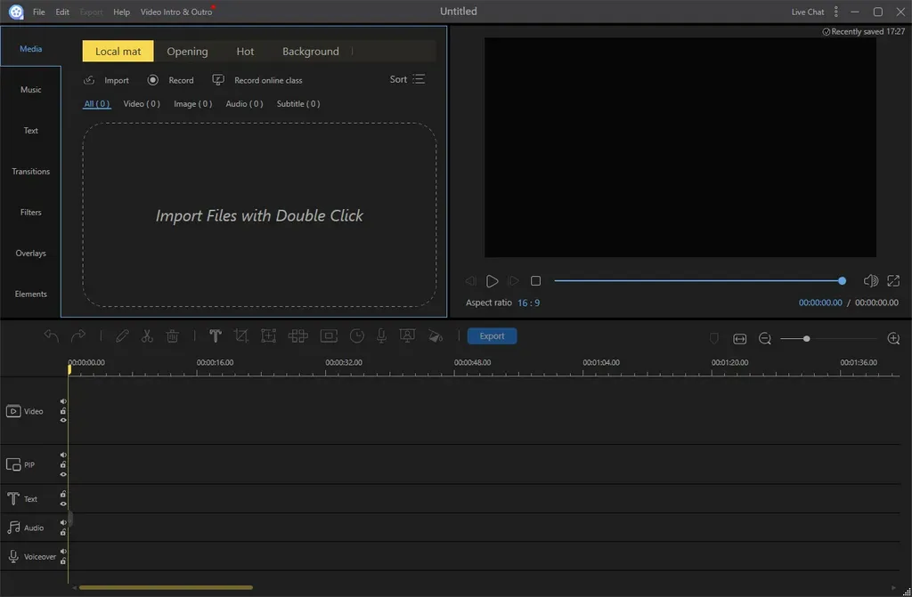Click the T text tool in timeline toolbar

[216, 336]
